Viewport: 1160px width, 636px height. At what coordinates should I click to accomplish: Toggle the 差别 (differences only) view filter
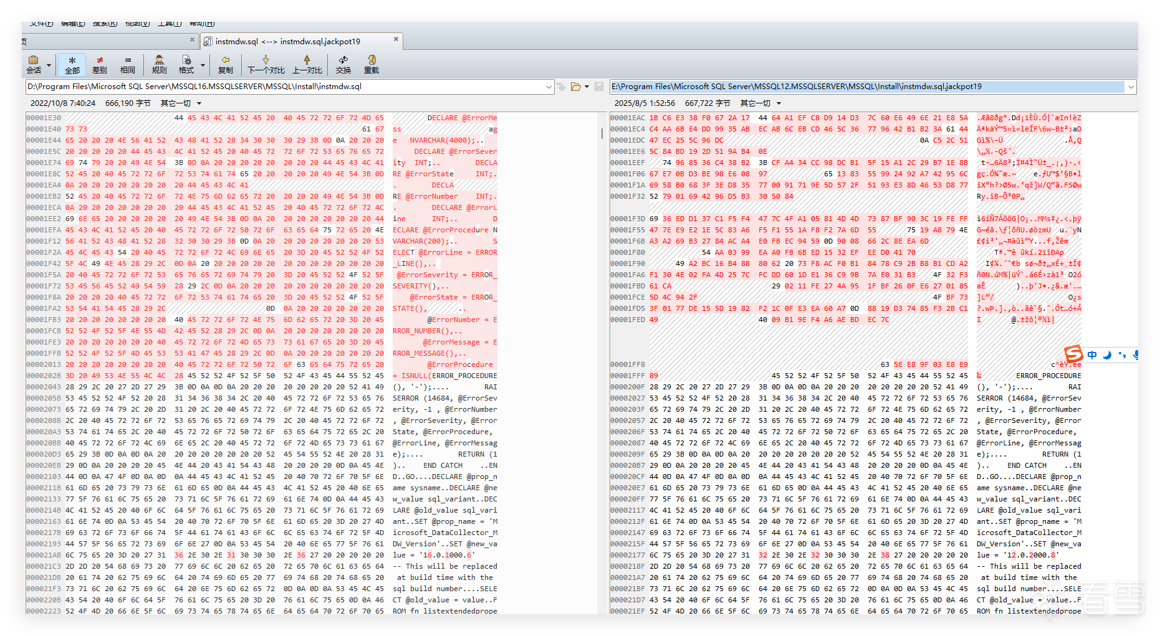100,65
